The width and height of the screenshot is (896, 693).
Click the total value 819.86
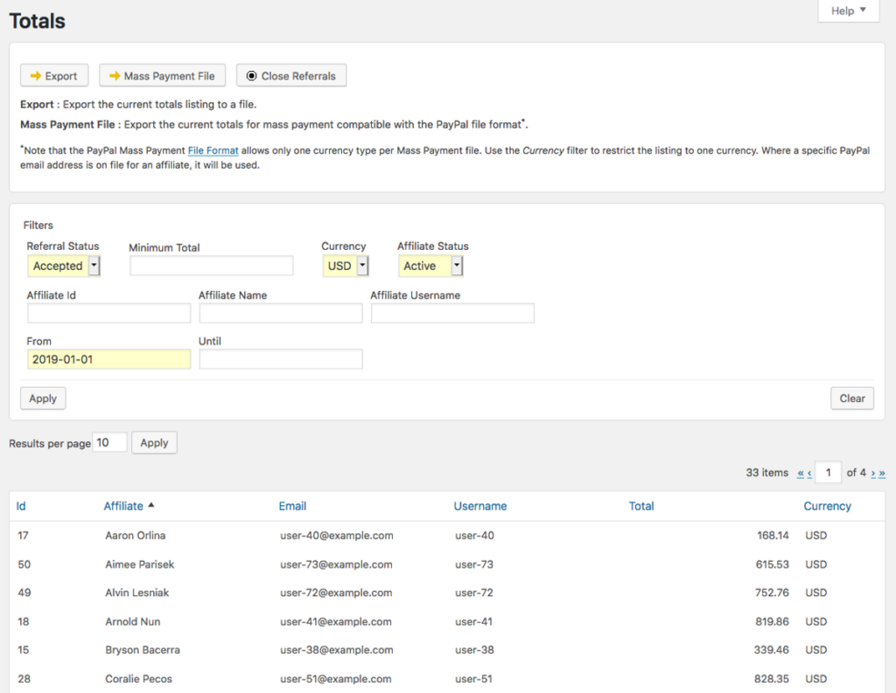point(772,621)
